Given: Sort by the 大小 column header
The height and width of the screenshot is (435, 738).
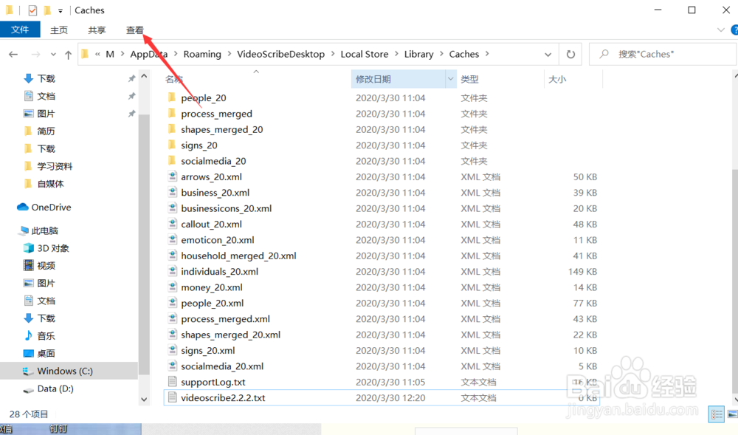Looking at the screenshot, I should point(557,79).
